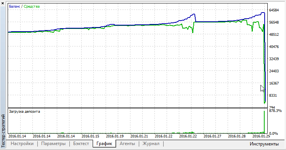Click the 2016.01.27 date label
Image resolution: width=286 pixels, height=150 pixels.
click(x=212, y=136)
